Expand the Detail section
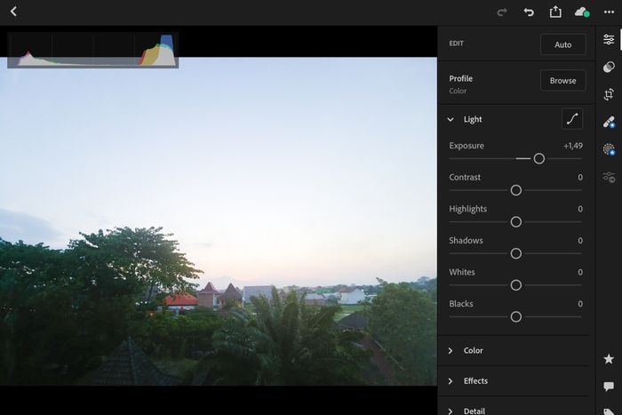Screen dimensions: 622x415 451,411
